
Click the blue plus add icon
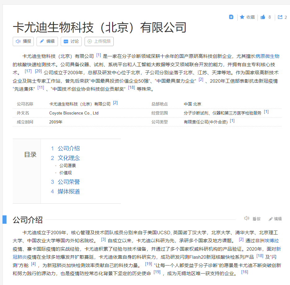point(231,17)
